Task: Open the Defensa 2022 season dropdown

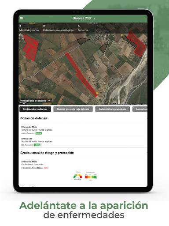Action: (x=84, y=18)
